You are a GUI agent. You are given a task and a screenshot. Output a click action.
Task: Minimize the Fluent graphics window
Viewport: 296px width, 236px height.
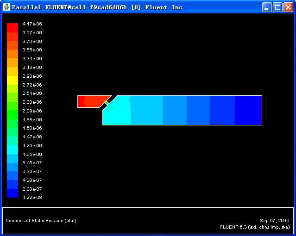pyautogui.click(x=267, y=7)
